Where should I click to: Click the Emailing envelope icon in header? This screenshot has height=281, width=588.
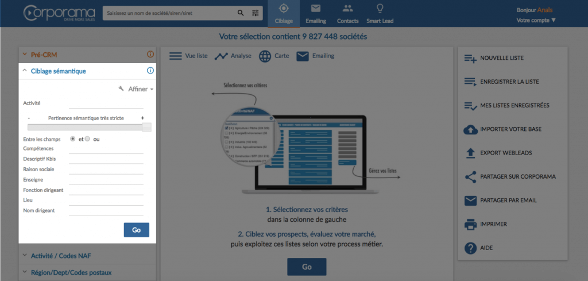(316, 8)
